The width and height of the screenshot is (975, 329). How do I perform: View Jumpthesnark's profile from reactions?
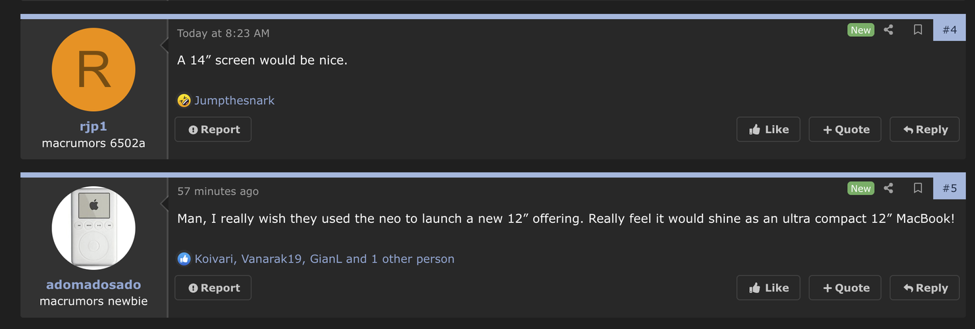pos(234,101)
